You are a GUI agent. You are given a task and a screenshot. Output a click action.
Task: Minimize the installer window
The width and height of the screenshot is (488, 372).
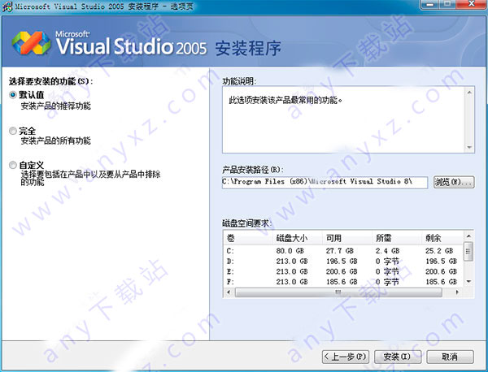[x=430, y=4]
